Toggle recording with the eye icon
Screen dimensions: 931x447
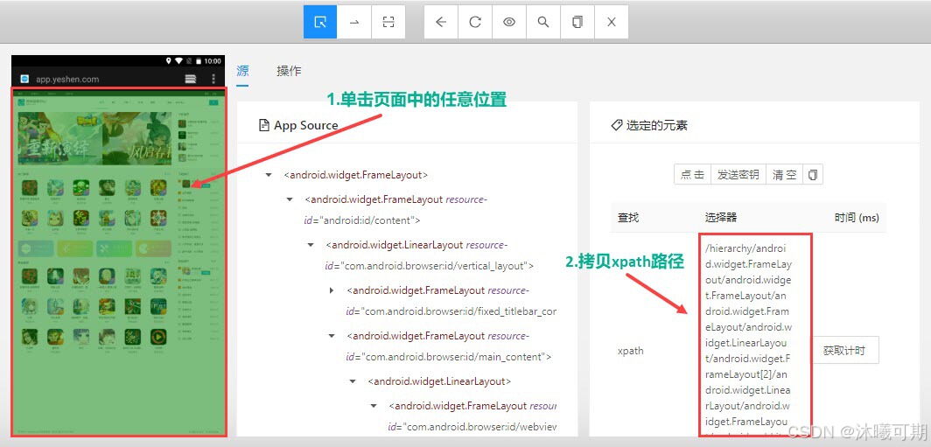(x=509, y=22)
